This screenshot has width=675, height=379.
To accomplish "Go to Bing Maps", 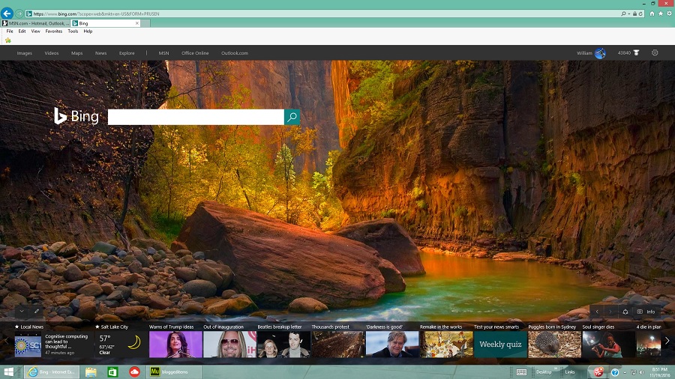I will pyautogui.click(x=77, y=53).
